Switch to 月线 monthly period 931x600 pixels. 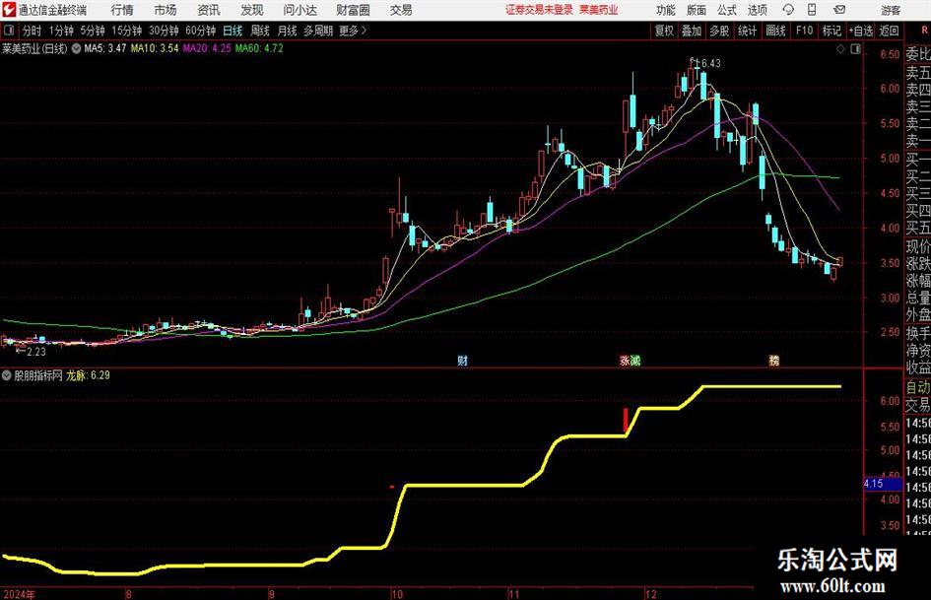coord(287,31)
